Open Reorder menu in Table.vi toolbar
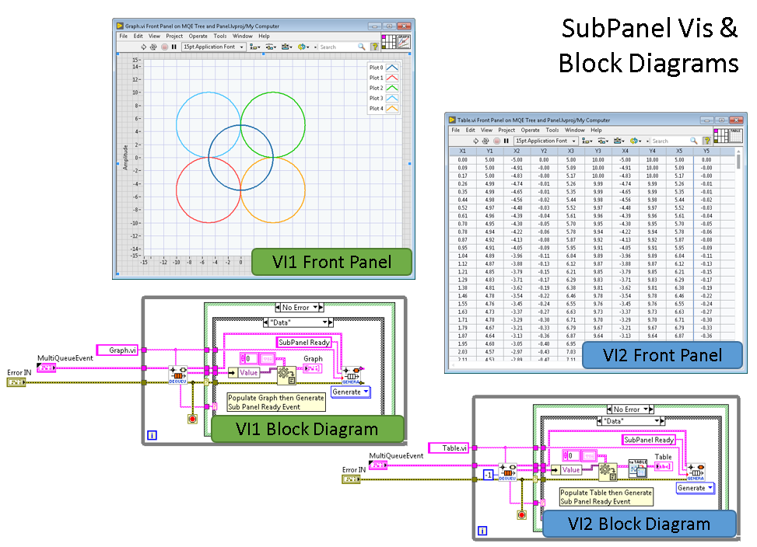 tap(636, 141)
